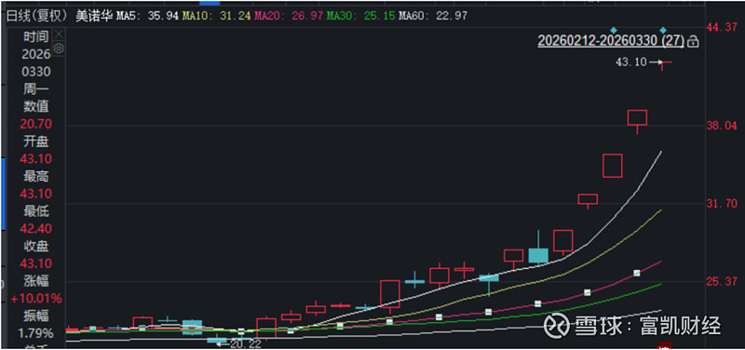Select the MA30: 25.15 indicator label
Viewport: 745px width, 350px height.
coord(361,16)
